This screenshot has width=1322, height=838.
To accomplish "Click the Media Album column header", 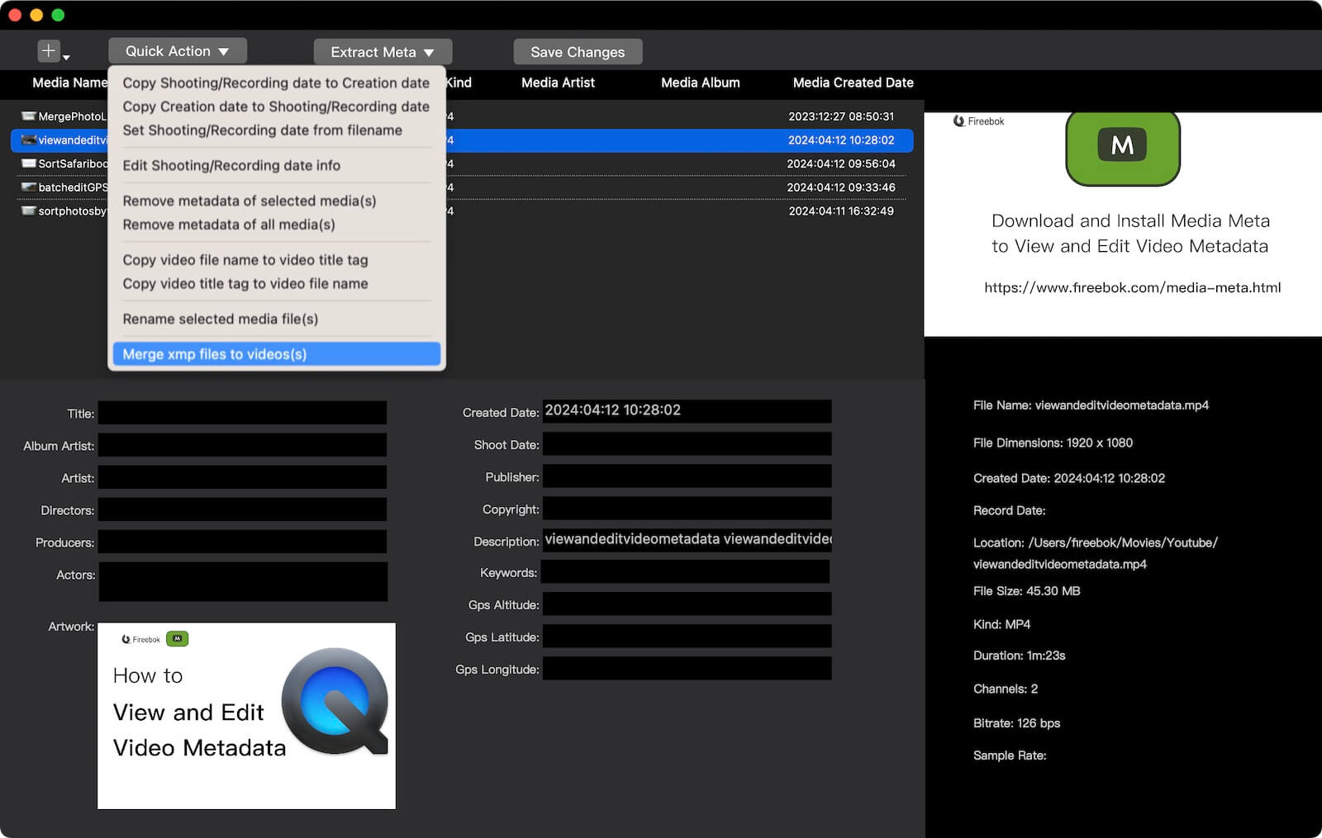I will pyautogui.click(x=701, y=83).
